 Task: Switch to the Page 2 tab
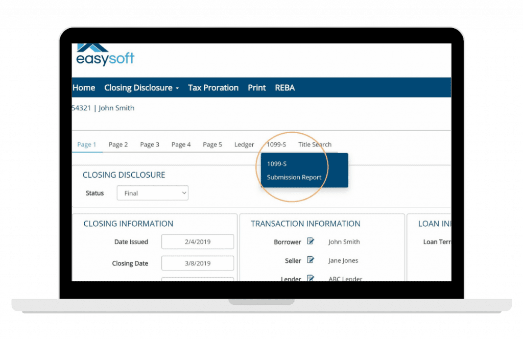(x=118, y=144)
